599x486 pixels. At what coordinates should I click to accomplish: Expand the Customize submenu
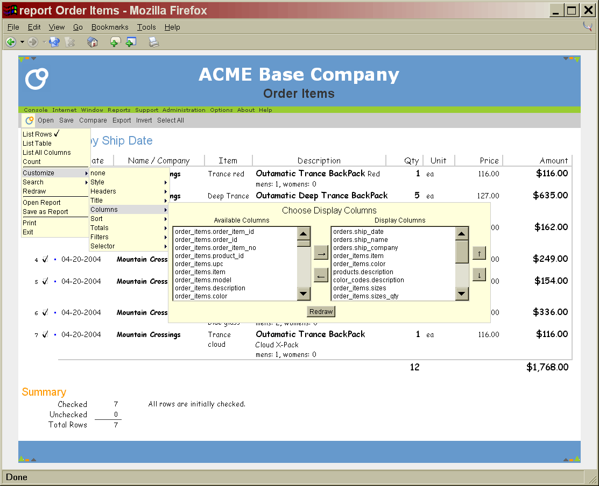(55, 173)
